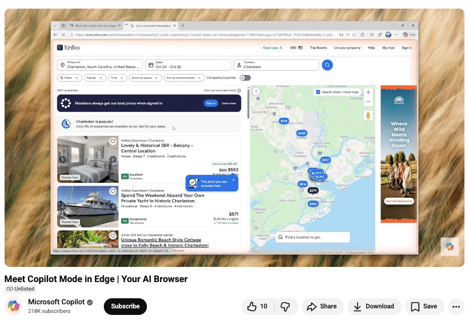Click See Fall Adventures ad button
The height and width of the screenshot is (320, 468).
pyautogui.click(x=399, y=201)
